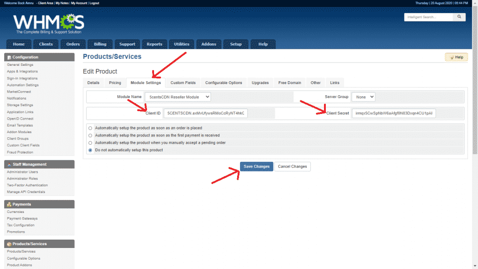
Task: Go to Administrator Roles
Action: coord(22,179)
